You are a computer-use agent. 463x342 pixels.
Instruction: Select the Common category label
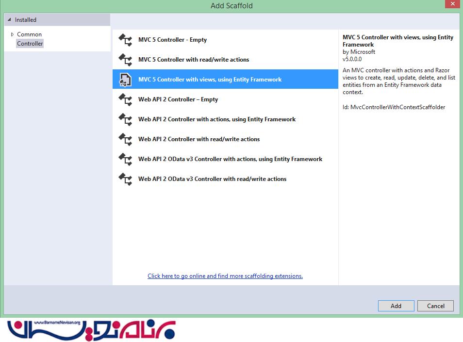coord(29,34)
